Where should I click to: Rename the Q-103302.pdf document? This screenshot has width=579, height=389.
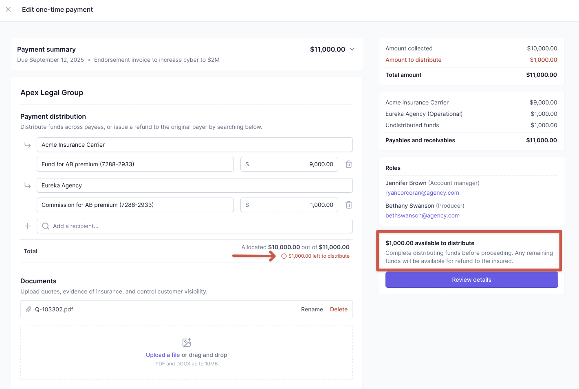click(312, 309)
